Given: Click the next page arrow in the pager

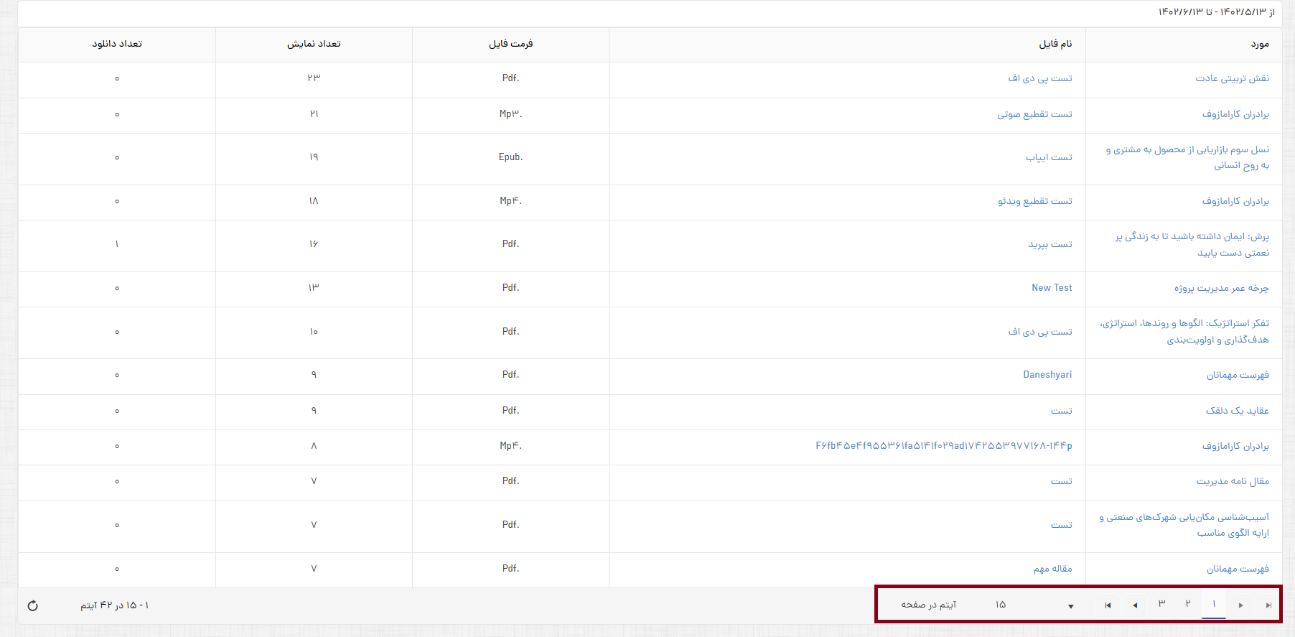Looking at the screenshot, I should [1241, 605].
